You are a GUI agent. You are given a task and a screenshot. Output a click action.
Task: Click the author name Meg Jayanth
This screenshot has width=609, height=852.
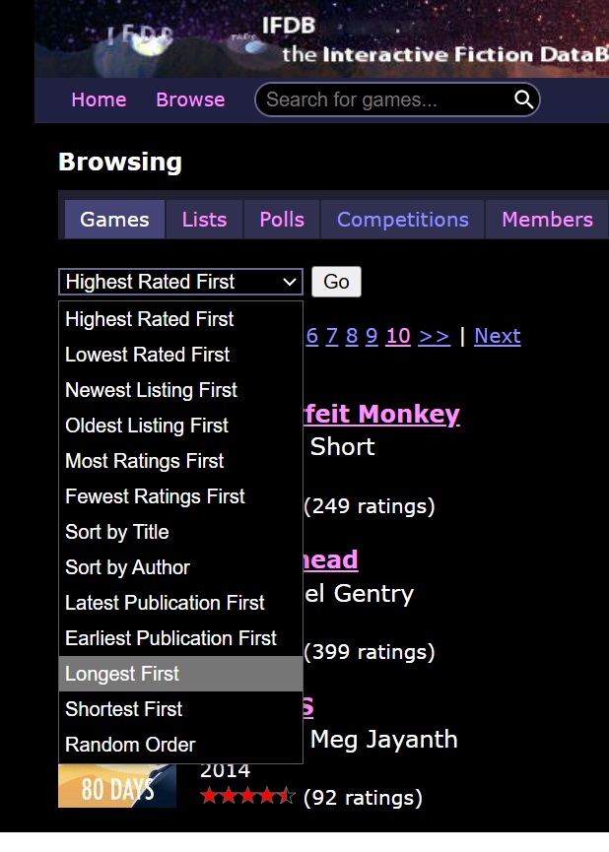384,740
